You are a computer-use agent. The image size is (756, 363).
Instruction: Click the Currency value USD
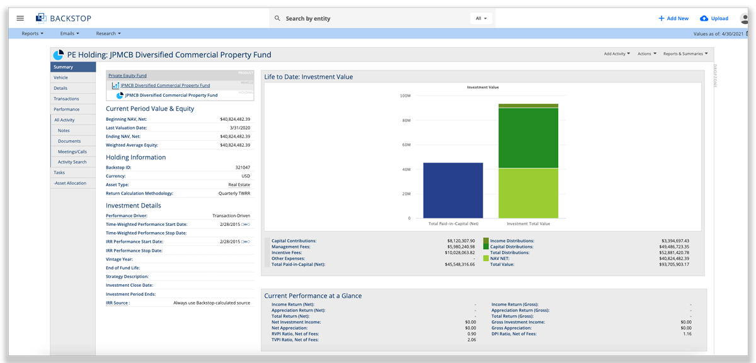tap(246, 176)
